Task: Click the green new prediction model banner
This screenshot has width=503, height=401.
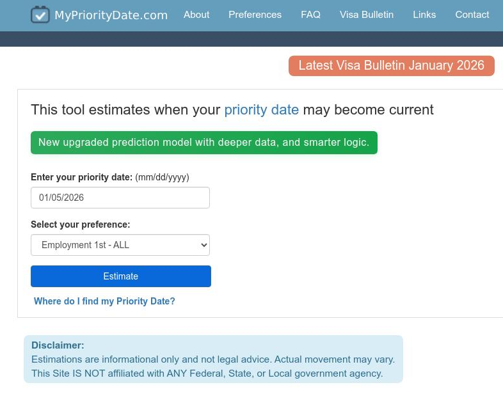Action: [204, 143]
